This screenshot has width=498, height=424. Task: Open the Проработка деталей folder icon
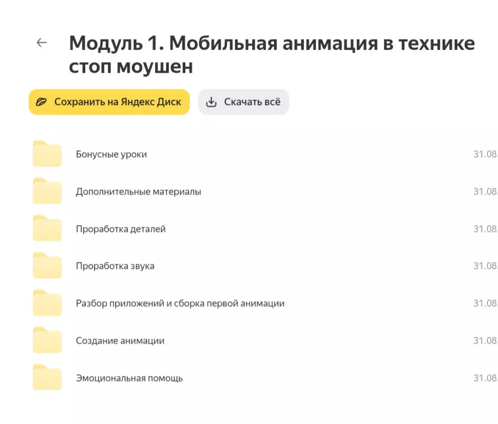pos(47,227)
